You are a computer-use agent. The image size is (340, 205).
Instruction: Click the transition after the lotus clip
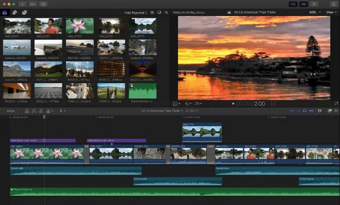(x=86, y=155)
